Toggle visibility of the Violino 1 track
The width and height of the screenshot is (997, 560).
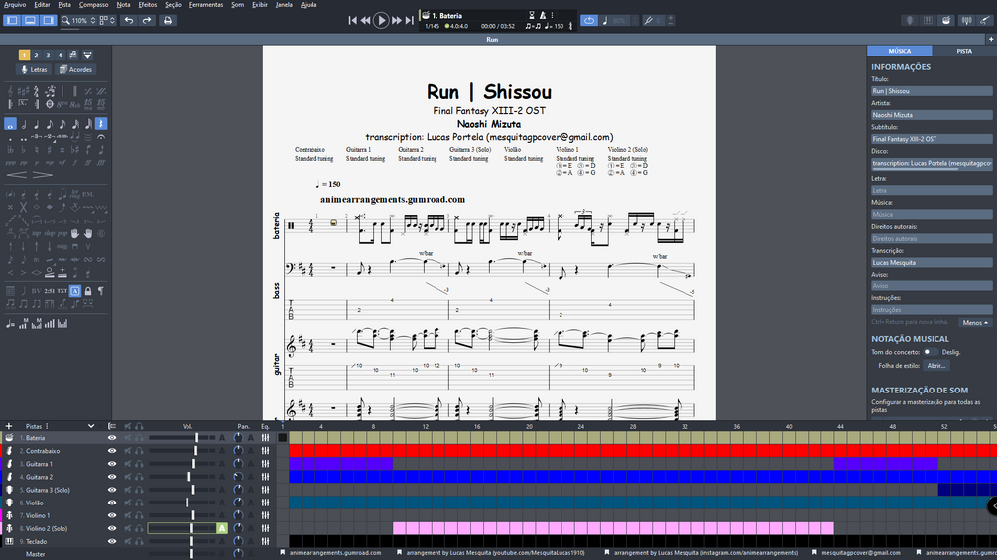112,515
